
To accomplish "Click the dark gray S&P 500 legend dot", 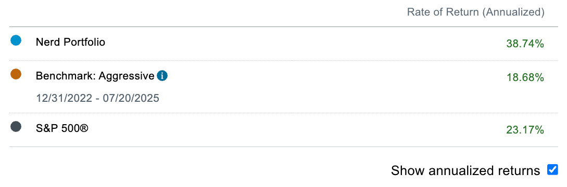I will (x=16, y=127).
